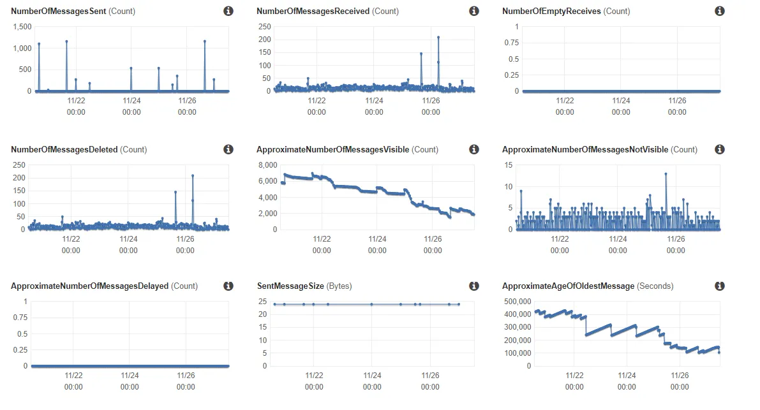This screenshot has width=760, height=410.
Task: Open info icon for NumberOfMessagesReceived
Action: click(474, 11)
